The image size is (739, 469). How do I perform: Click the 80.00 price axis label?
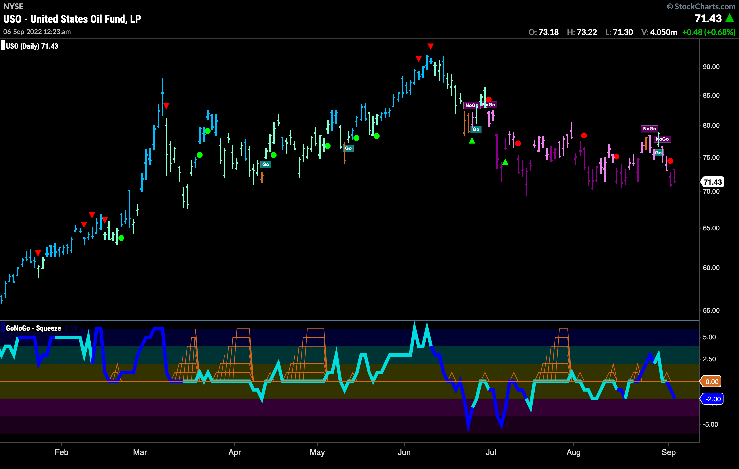[x=711, y=125]
